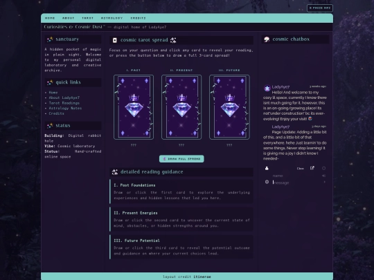
Task: Open the About tab in navigation bar
Action: point(68,18)
